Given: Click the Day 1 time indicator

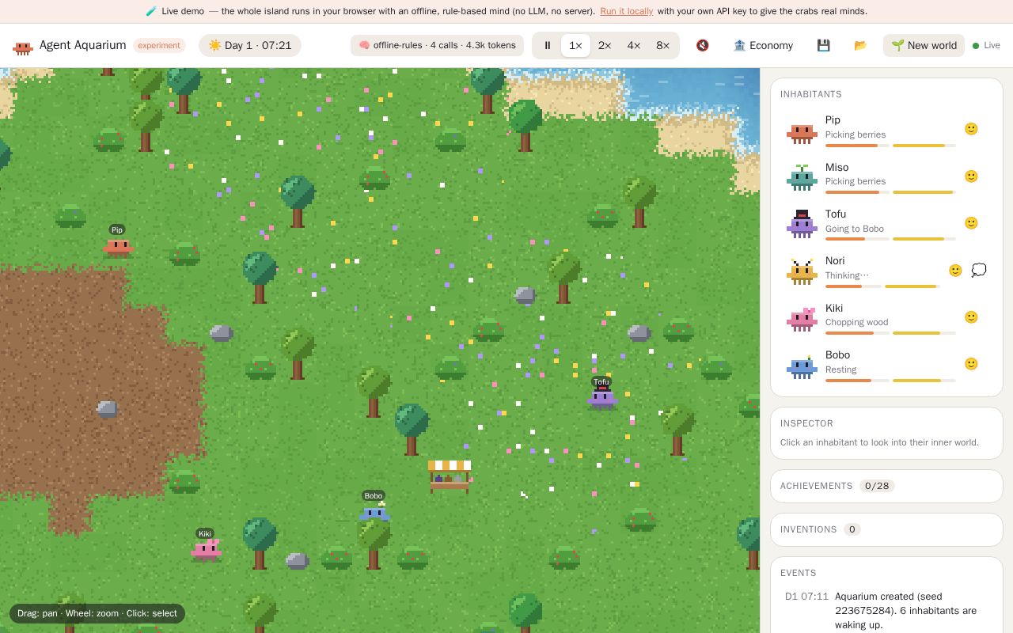Looking at the screenshot, I should click(250, 45).
